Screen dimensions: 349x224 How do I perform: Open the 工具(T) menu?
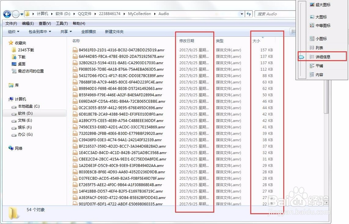point(62,23)
